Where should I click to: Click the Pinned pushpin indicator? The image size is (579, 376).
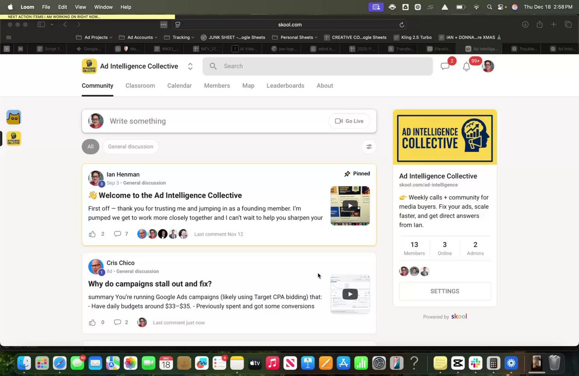tap(347, 174)
